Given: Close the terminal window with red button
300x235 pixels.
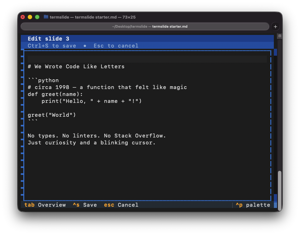Looking at the screenshot, I should [23, 17].
